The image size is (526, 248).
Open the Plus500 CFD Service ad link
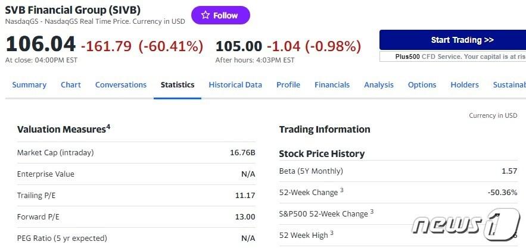pyautogui.click(x=453, y=56)
